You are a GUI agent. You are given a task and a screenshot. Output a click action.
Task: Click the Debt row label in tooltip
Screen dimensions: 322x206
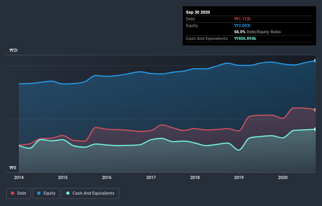190,19
